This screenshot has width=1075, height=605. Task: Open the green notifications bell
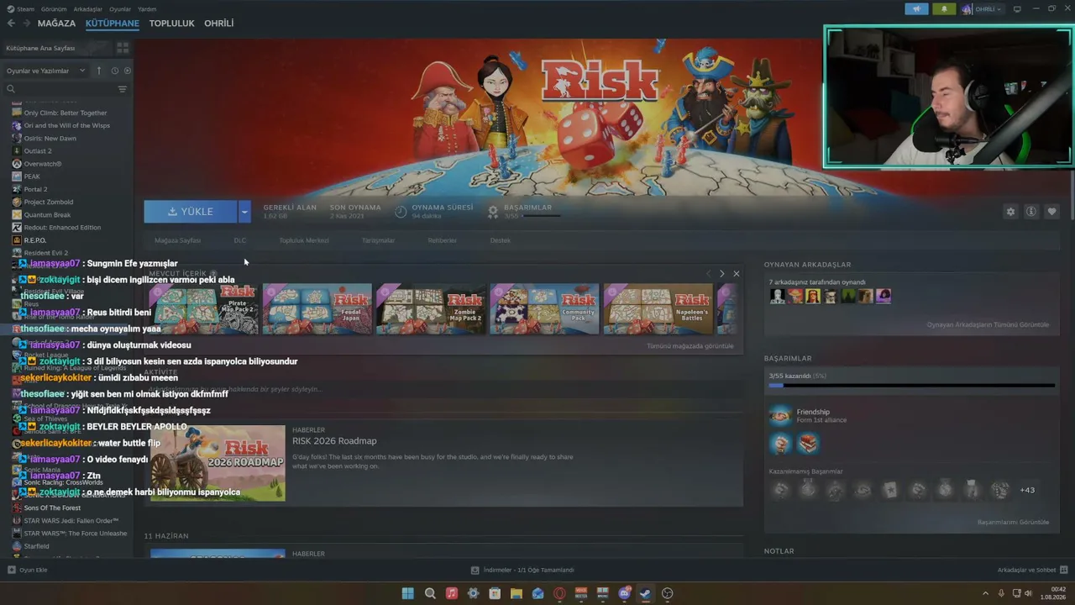[x=944, y=9]
